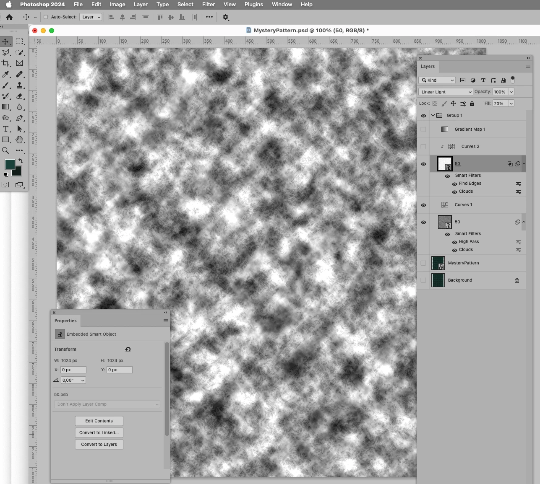This screenshot has height=484, width=540.
Task: Select the Pen tool
Action: 19,118
